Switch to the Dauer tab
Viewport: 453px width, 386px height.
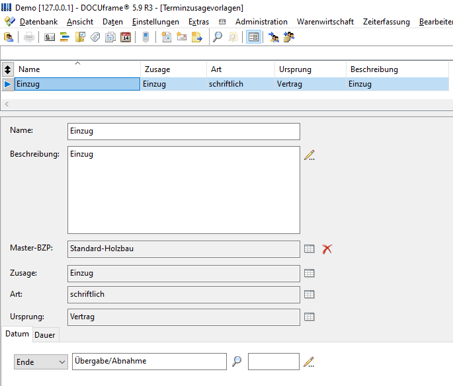pos(45,335)
